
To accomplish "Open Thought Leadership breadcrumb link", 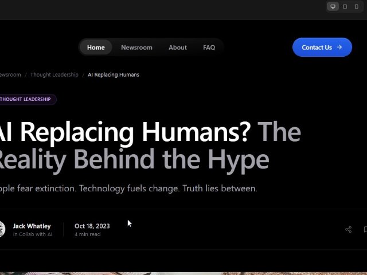I will [54, 74].
